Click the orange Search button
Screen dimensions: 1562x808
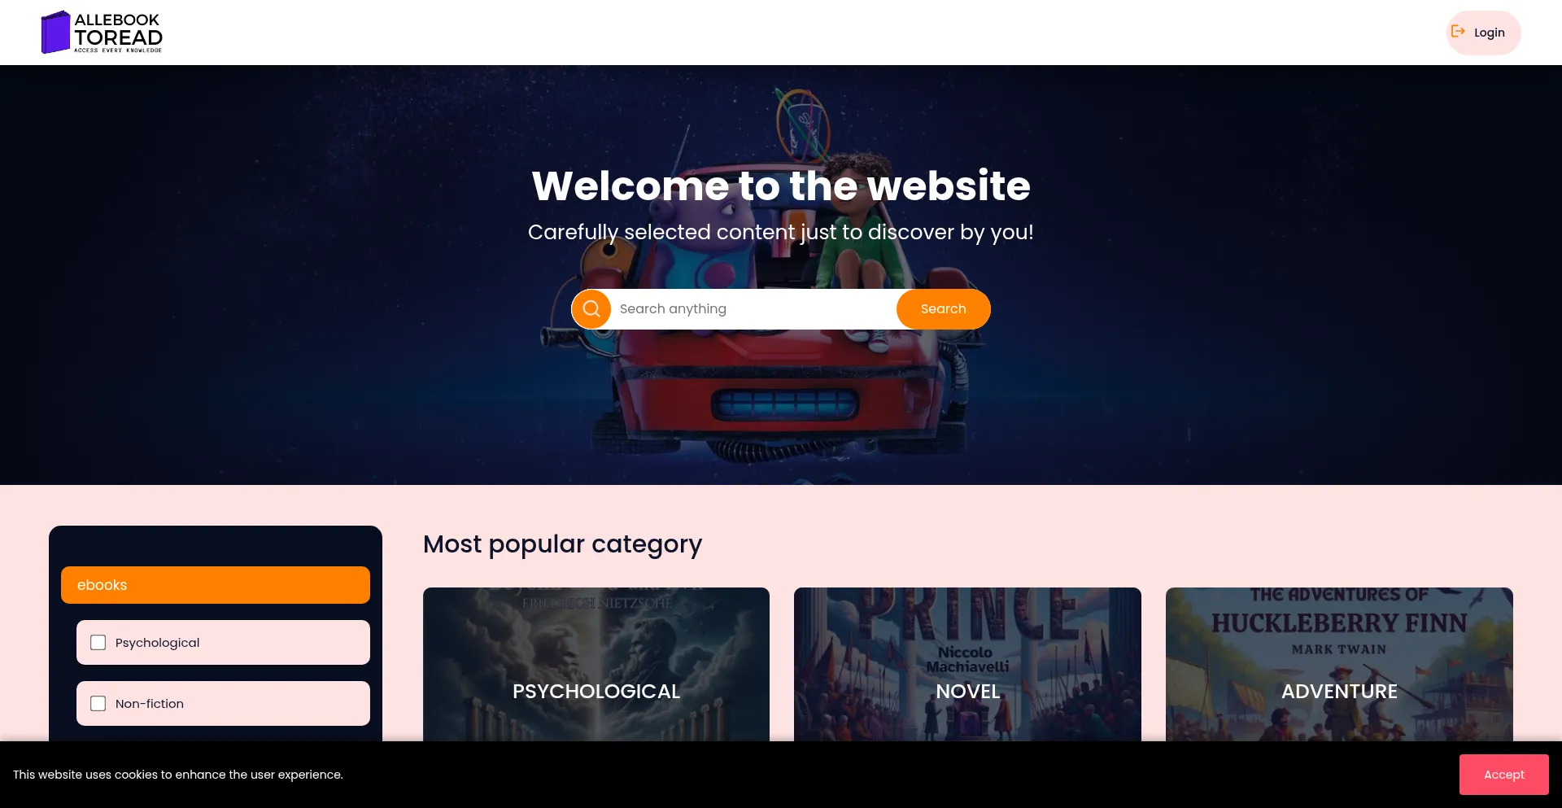pyautogui.click(x=944, y=309)
